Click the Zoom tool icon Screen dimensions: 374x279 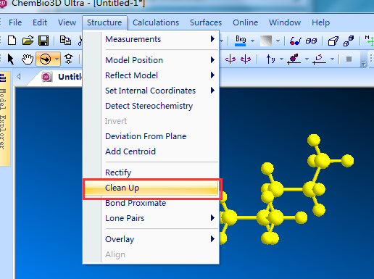(69, 59)
